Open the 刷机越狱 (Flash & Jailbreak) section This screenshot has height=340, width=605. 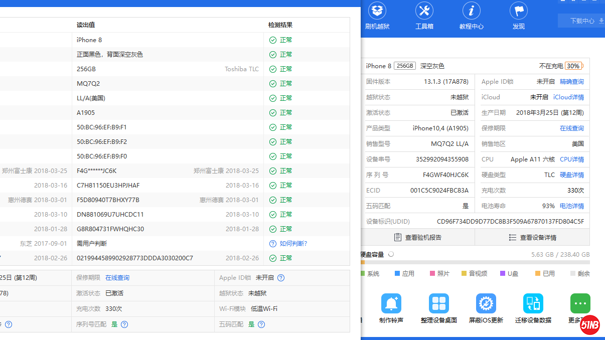coord(377,16)
